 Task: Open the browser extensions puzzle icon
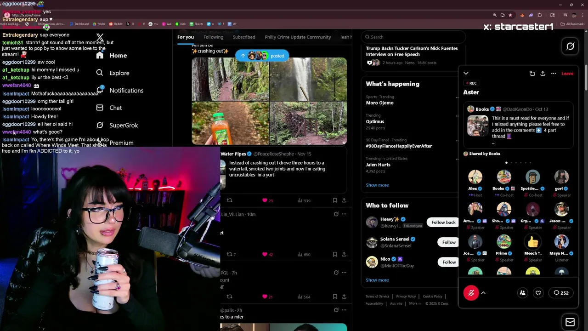point(539,15)
